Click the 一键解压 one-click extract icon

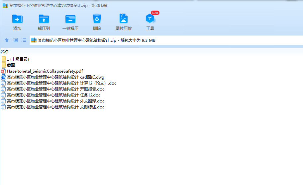70,19
